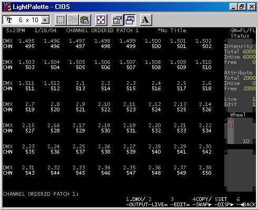Select the 1.DMX/OUTPUT softkey
The width and height of the screenshot is (258, 210).
point(136,202)
